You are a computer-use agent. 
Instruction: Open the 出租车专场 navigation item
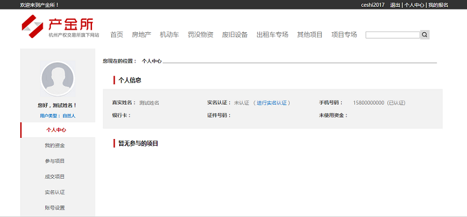(272, 35)
